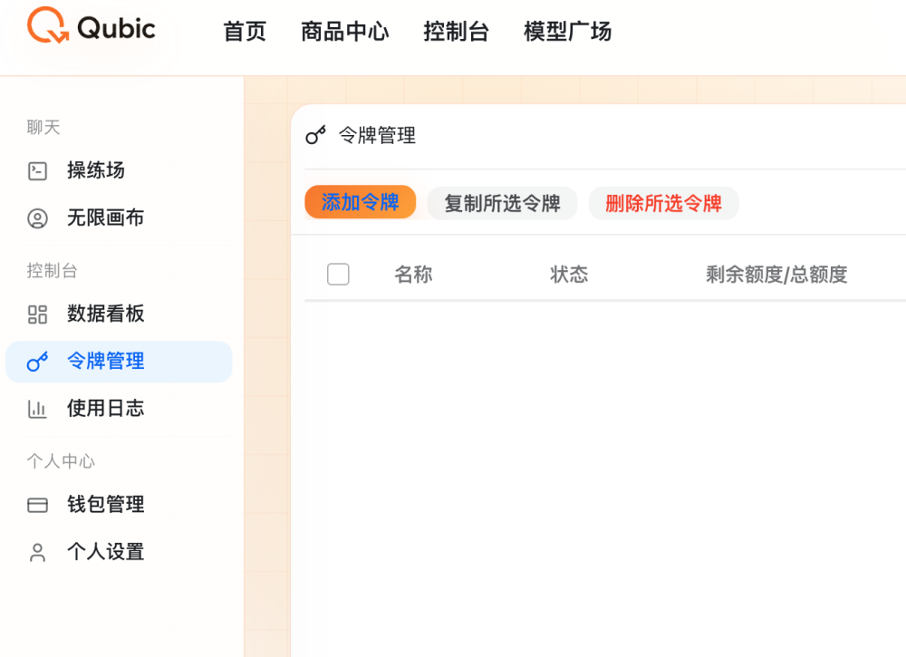Screen dimensions: 906x657
Task: Open the 控制台 top navigation item
Action: coord(457,31)
